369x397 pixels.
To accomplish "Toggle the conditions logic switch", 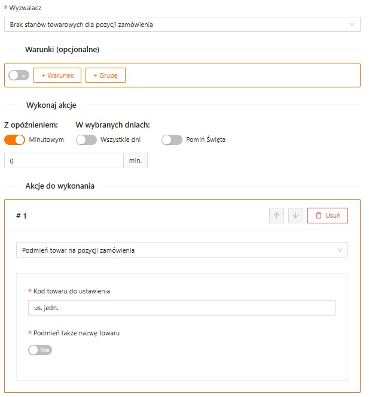I will coord(19,75).
